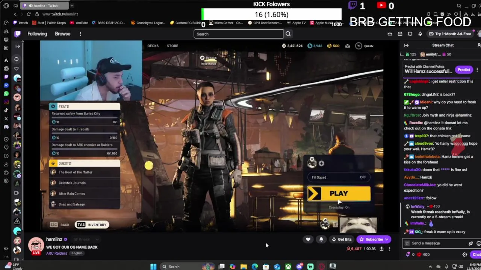The width and height of the screenshot is (481, 270).
Task: Share the stream with the share icon
Action: 381,249
